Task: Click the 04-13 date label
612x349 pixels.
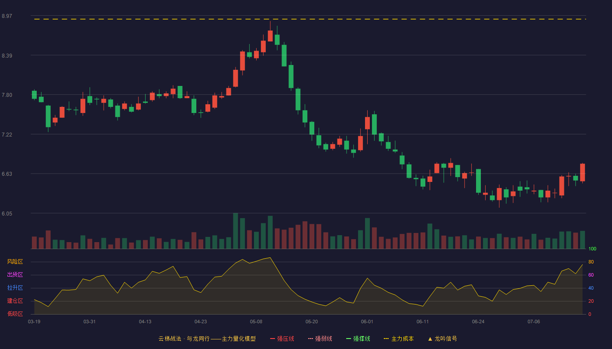Action: point(145,322)
